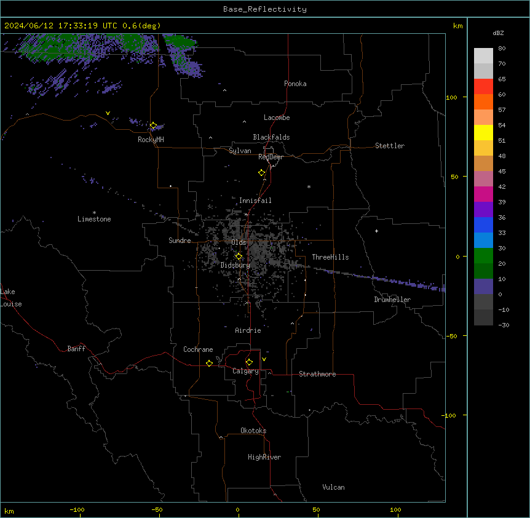Click the white asterisk above Limestone
The image size is (530, 518).
94,213
